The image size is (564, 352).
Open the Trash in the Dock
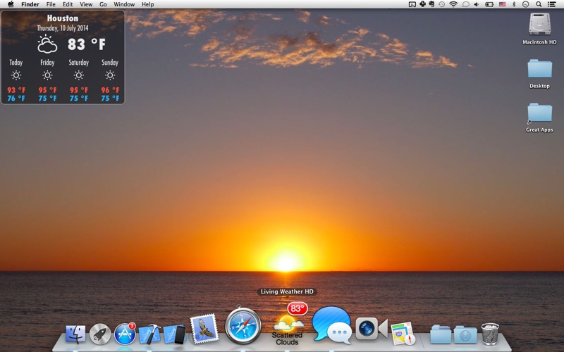pos(490,334)
